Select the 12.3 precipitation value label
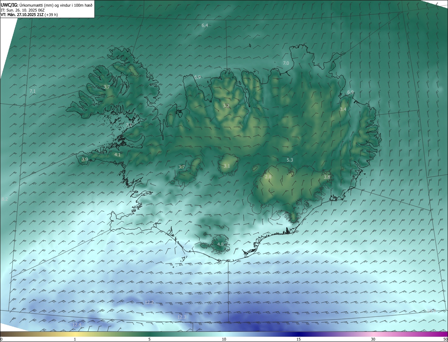Image resolution: width=448 pixels, height=342 pixels. [182, 317]
